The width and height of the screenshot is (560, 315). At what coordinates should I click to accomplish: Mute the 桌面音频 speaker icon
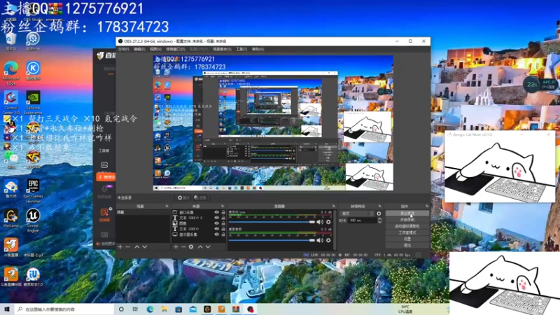(x=320, y=240)
